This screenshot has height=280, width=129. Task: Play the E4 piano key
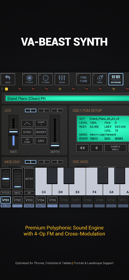(78, 190)
